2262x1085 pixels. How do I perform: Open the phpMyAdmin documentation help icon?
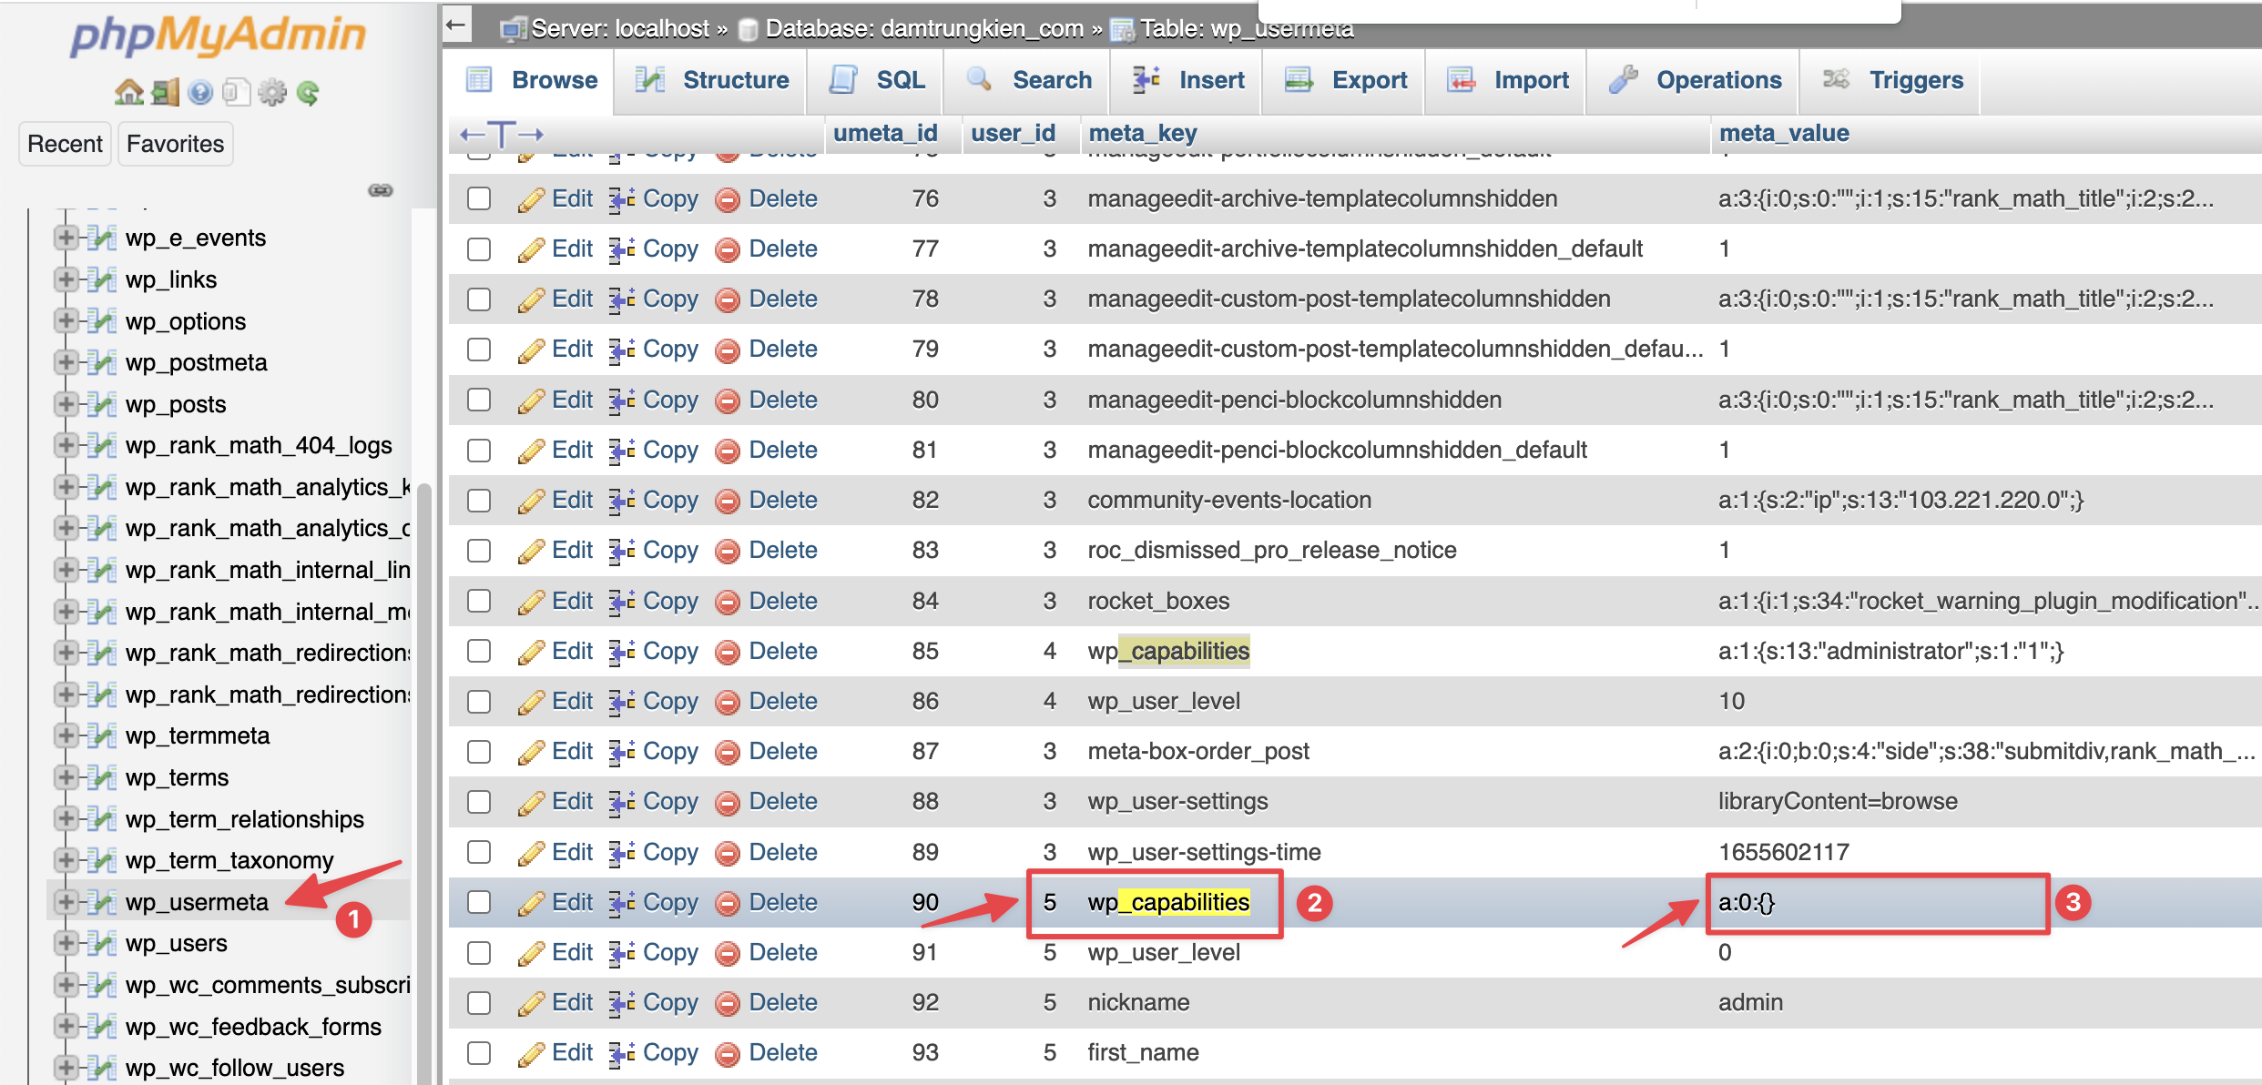[x=200, y=93]
